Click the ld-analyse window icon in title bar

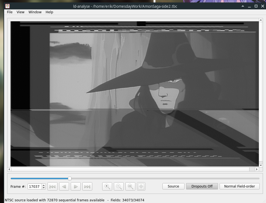point(7,6)
